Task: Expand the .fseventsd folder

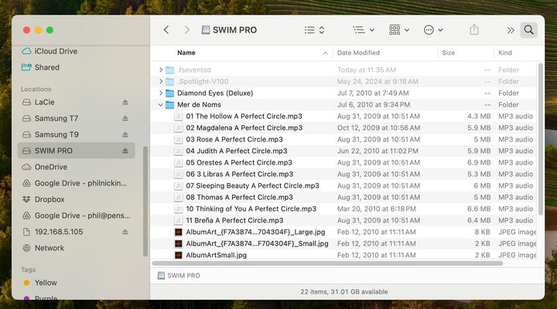Action: [161, 70]
